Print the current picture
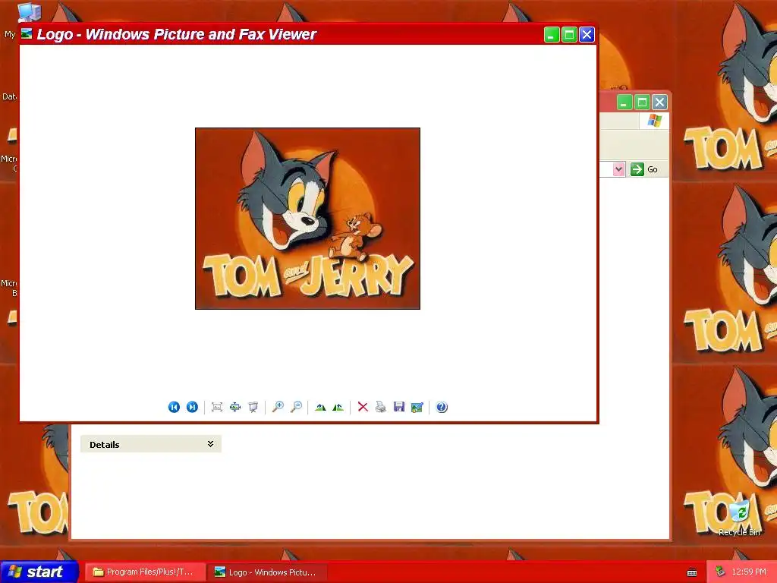 click(381, 407)
